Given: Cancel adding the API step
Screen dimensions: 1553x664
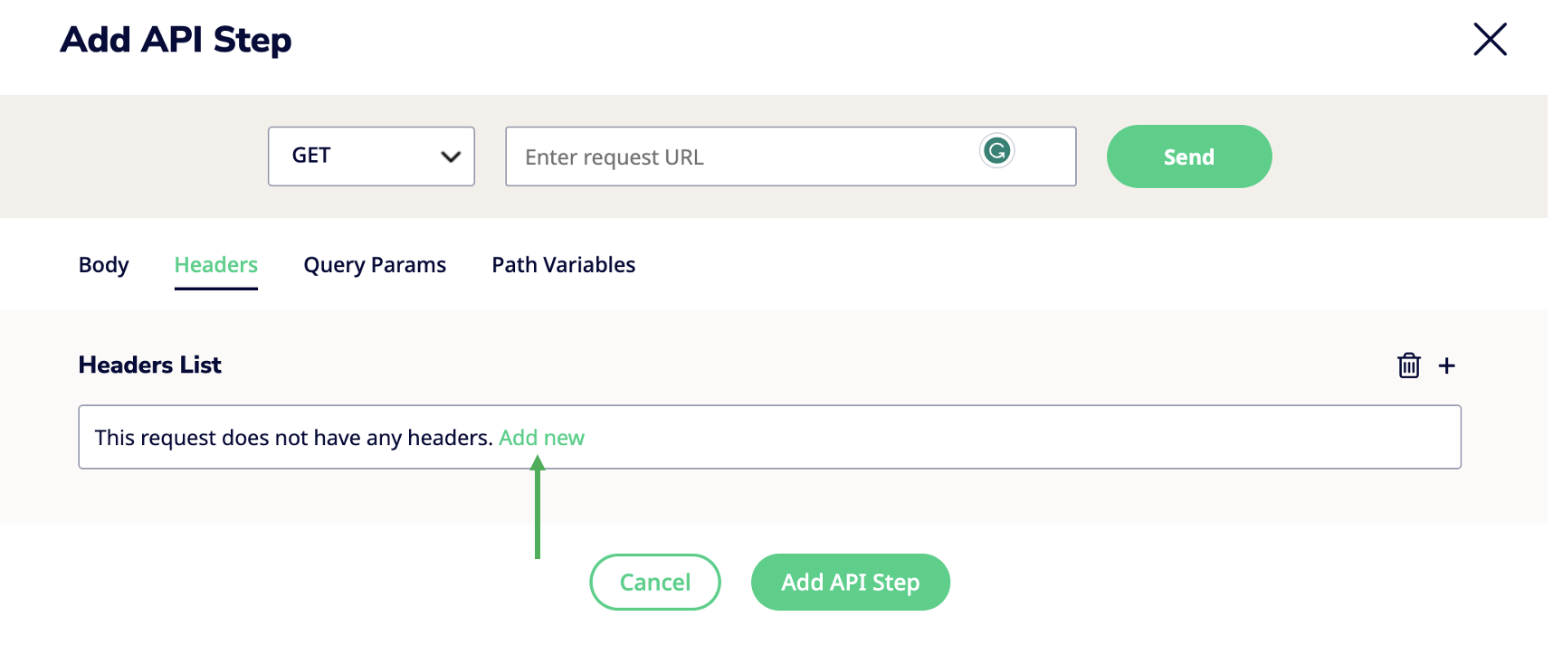Looking at the screenshot, I should pyautogui.click(x=655, y=582).
